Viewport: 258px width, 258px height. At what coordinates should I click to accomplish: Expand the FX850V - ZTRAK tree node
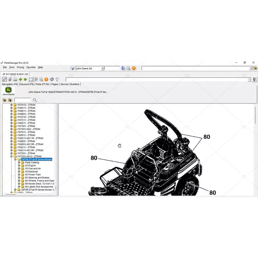coord(12,141)
